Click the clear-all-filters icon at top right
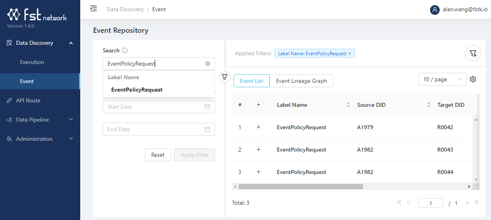Screen dimensions: 491x220 coord(473,54)
